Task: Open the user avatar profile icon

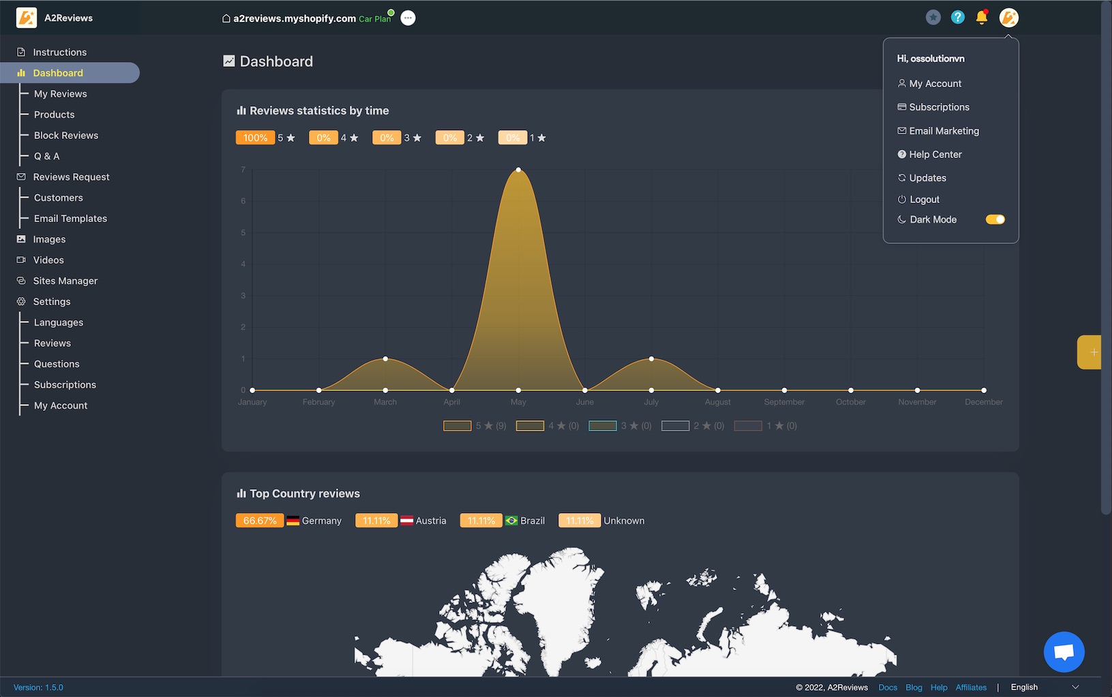Action: click(1008, 18)
